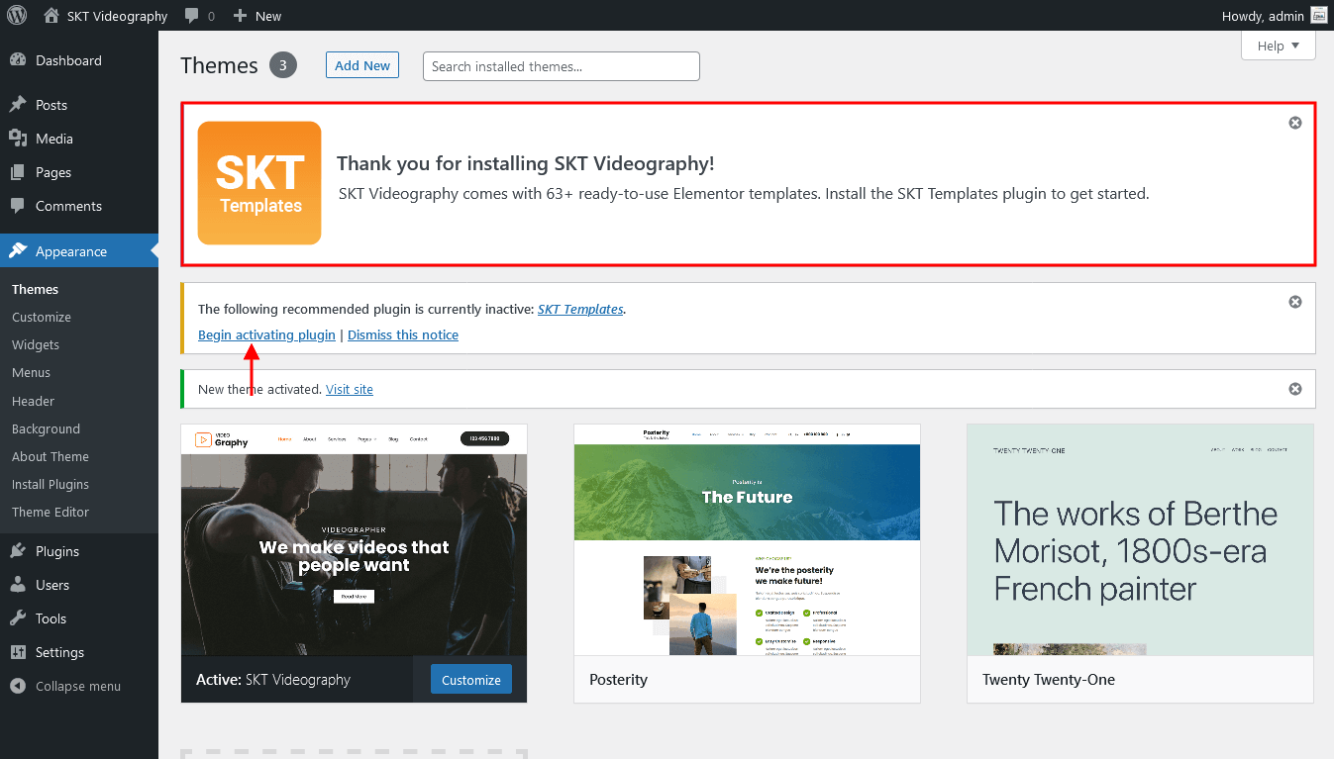Dismiss the SKT Videography thank-you notice
This screenshot has width=1334, height=759.
(x=1295, y=123)
